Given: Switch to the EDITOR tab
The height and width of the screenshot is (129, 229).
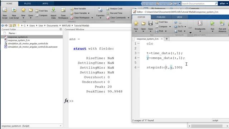Looking at the screenshot, I should click(x=141, y=17).
